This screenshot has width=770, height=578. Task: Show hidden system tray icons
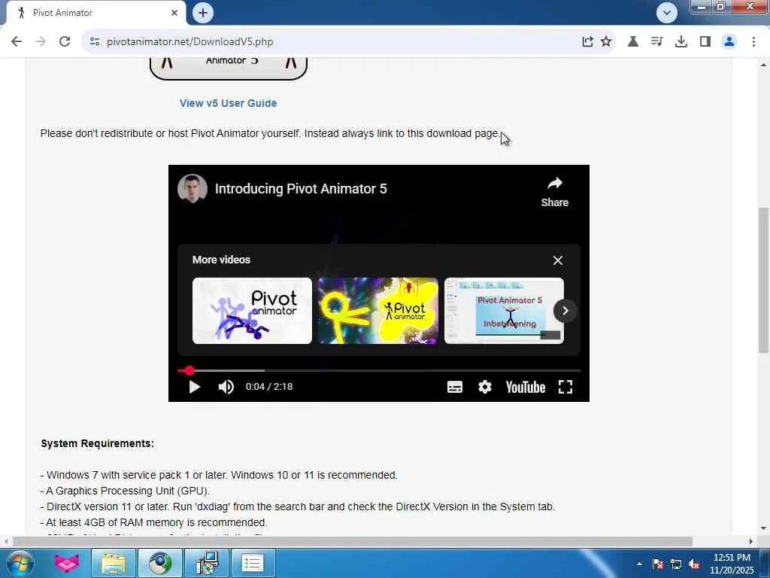[x=639, y=564]
